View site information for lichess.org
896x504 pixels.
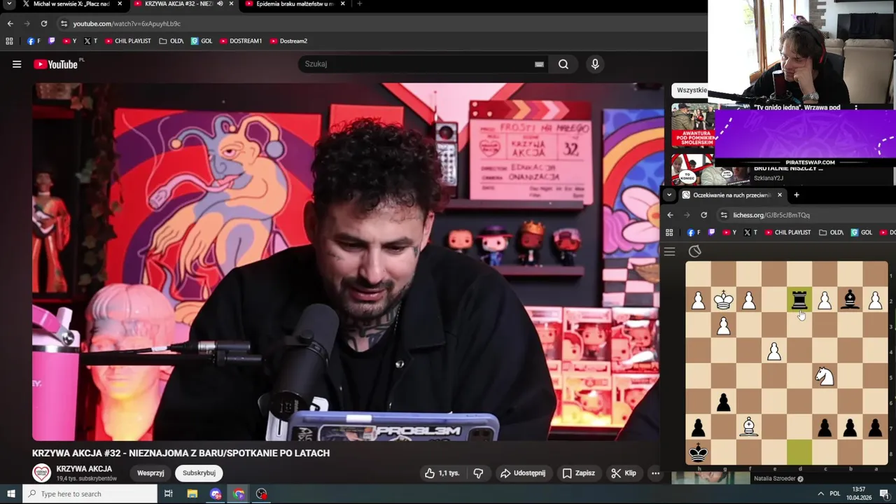click(724, 215)
